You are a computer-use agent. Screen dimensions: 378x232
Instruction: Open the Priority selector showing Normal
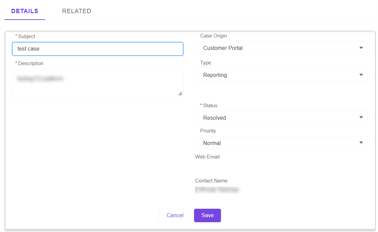tap(282, 143)
